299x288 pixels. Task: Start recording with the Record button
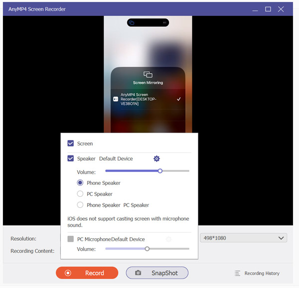87,273
